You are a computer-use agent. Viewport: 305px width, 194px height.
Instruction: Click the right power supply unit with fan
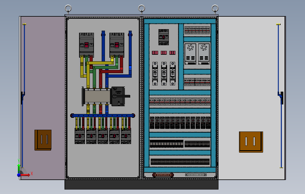(204, 54)
